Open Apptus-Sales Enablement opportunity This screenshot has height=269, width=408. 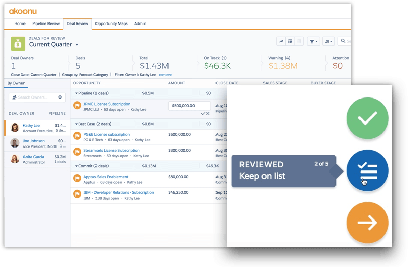(106, 177)
